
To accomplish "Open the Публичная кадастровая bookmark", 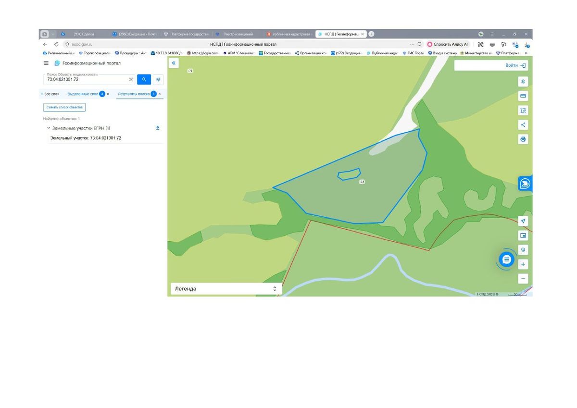I will (x=383, y=53).
